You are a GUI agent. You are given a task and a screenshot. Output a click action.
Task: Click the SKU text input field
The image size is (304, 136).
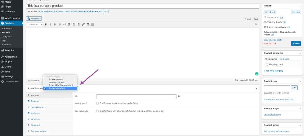click(136, 96)
